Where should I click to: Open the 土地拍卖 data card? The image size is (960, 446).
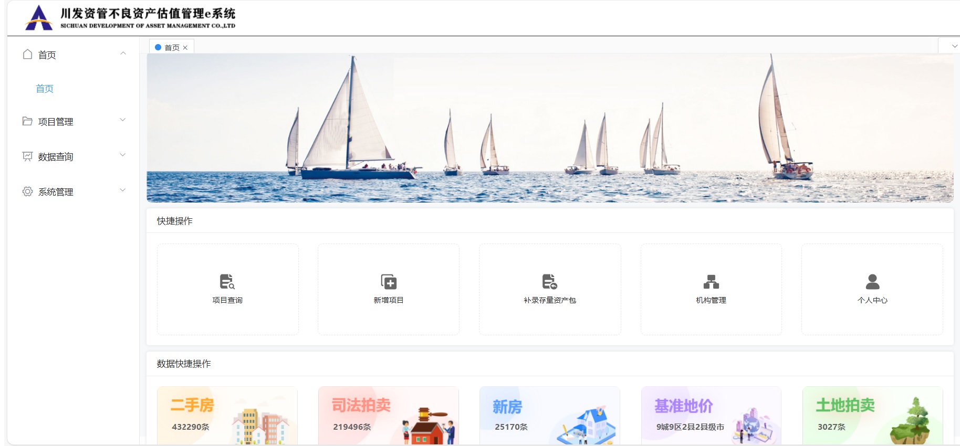point(872,416)
